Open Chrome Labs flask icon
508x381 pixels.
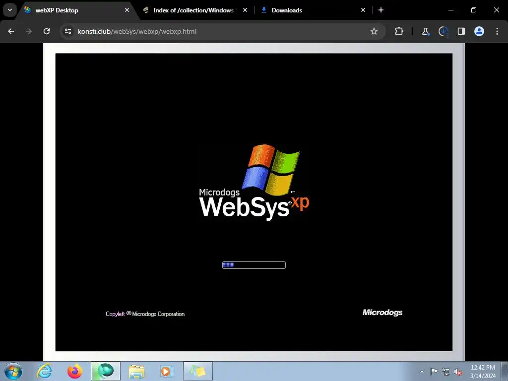[x=425, y=31]
